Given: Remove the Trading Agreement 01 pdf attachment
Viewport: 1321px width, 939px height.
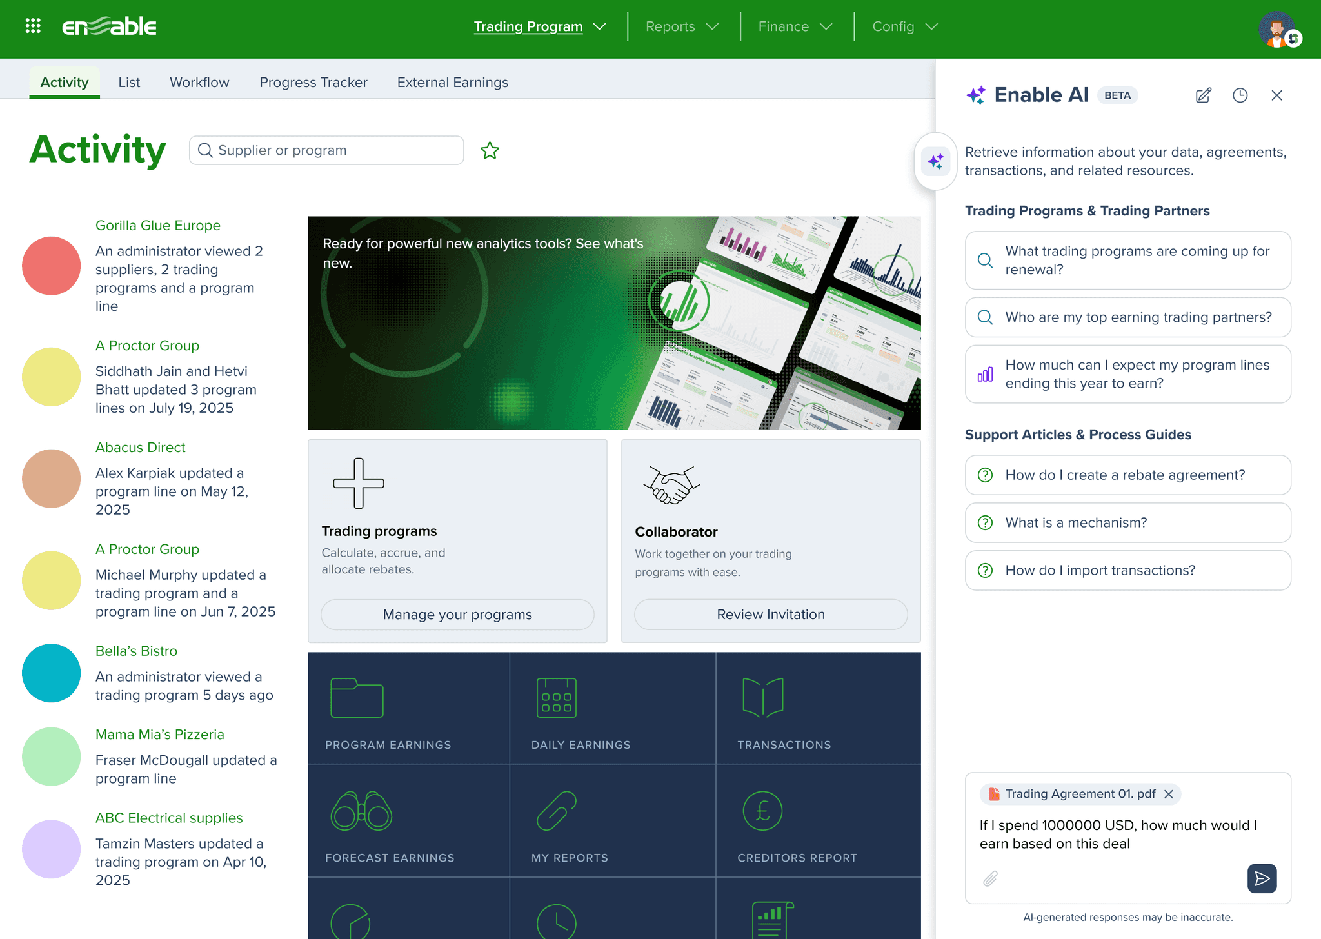Looking at the screenshot, I should click(x=1169, y=795).
